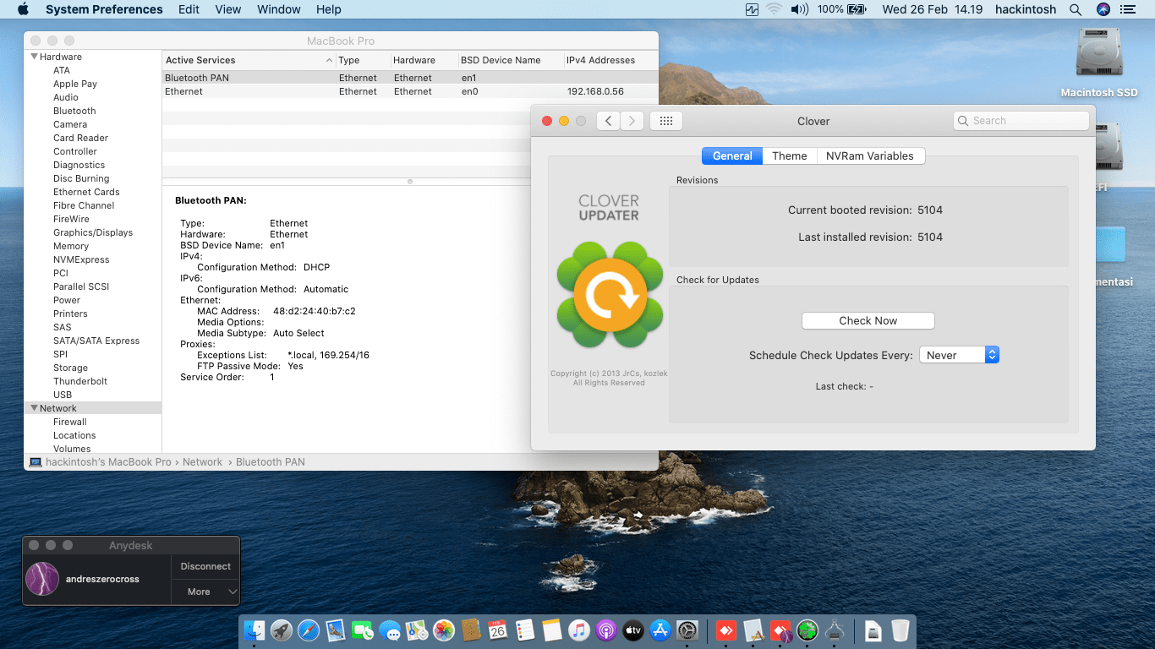Open System Information from the Dock
The image size is (1155, 649).
click(835, 630)
